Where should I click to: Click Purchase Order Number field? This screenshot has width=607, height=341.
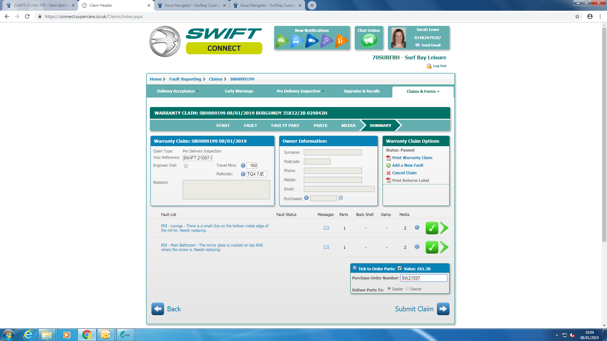pyautogui.click(x=424, y=278)
